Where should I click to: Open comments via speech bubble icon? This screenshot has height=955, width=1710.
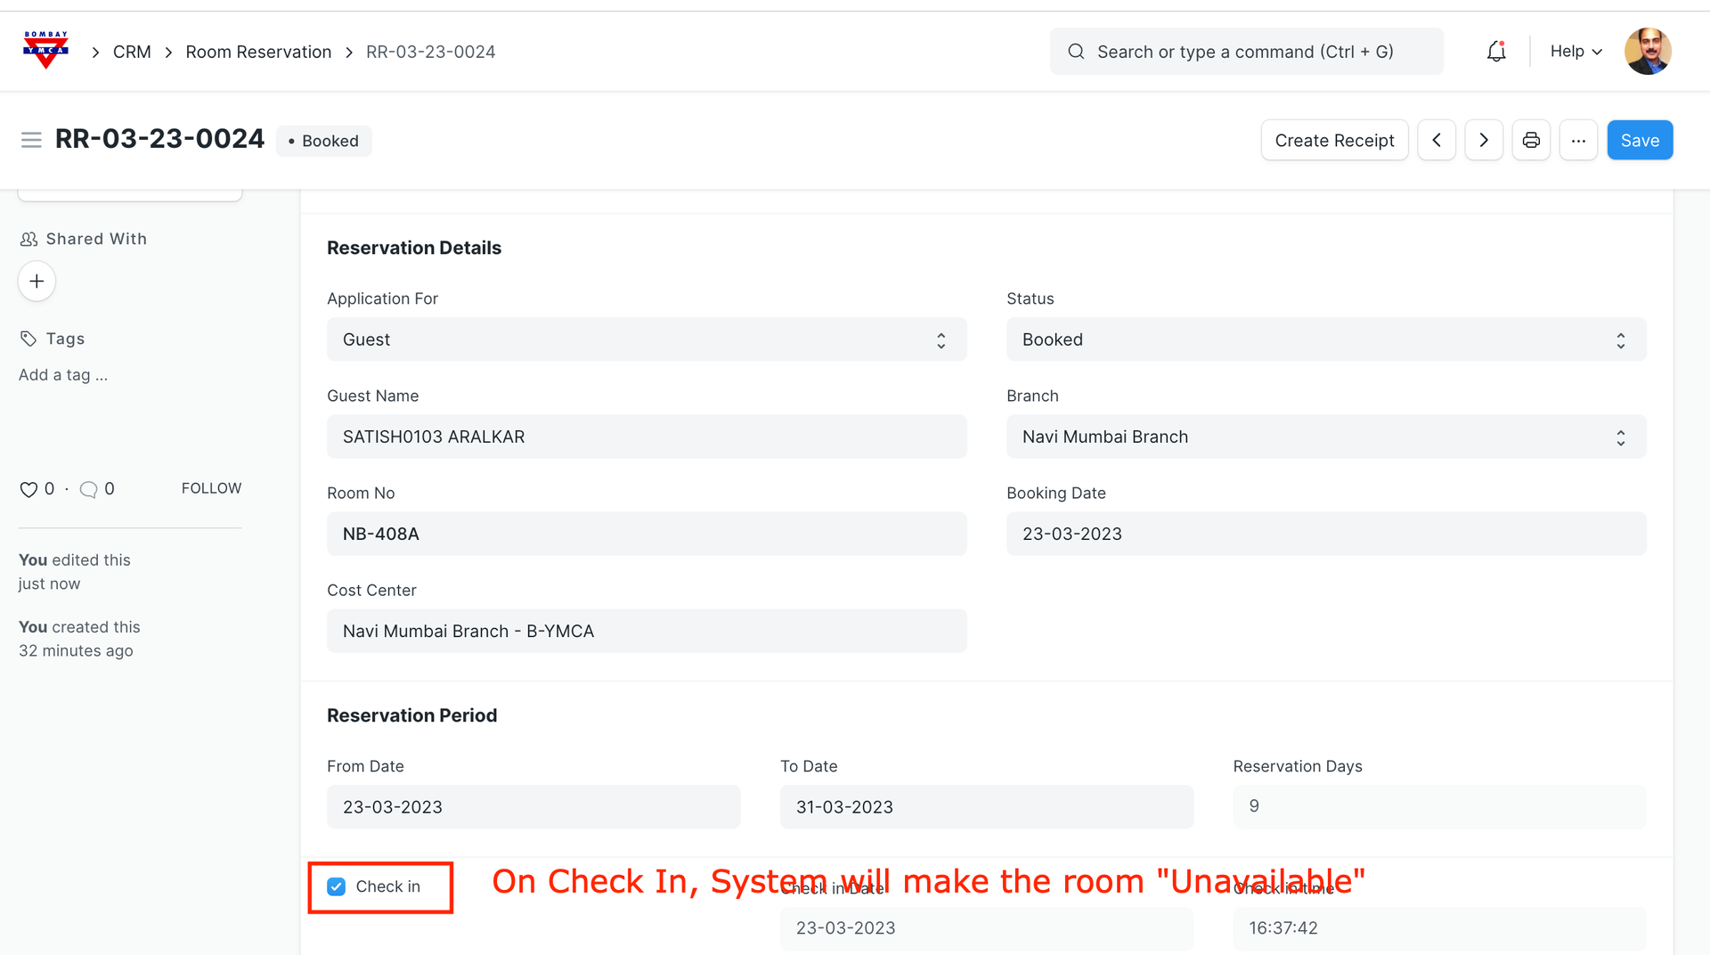coord(88,489)
